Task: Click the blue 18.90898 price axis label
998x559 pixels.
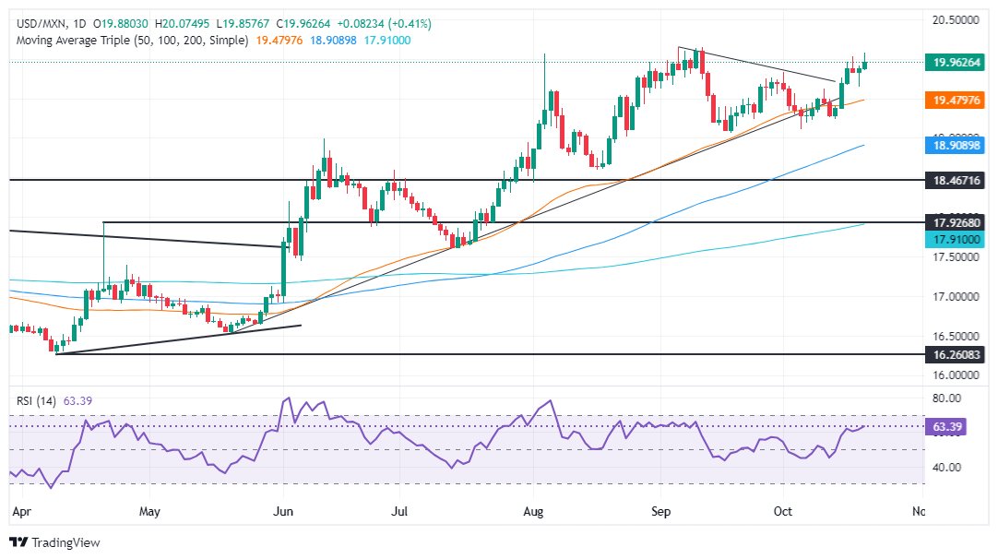Action: (956, 146)
